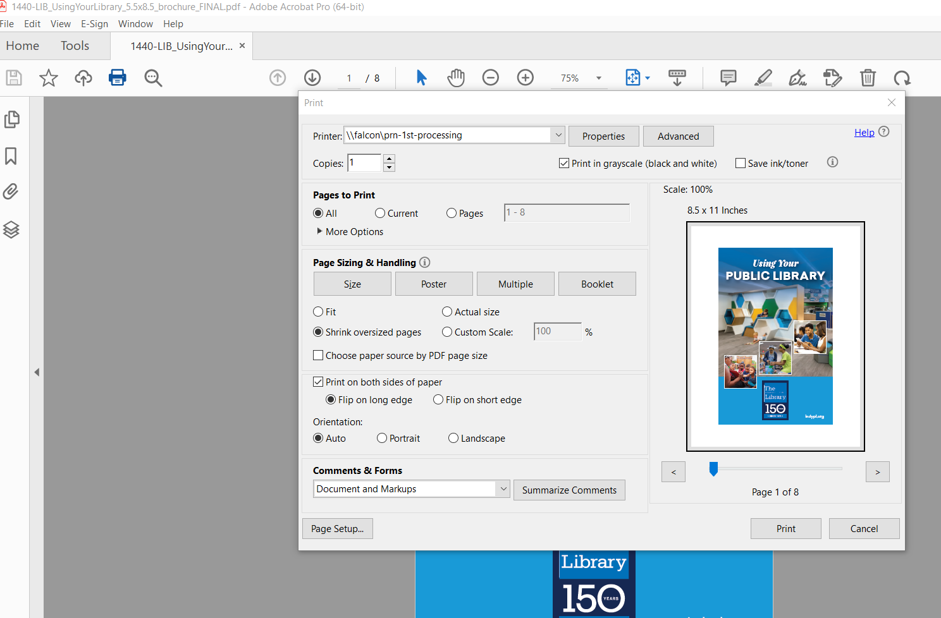Choose Landscape orientation
The width and height of the screenshot is (941, 618).
pyautogui.click(x=453, y=438)
